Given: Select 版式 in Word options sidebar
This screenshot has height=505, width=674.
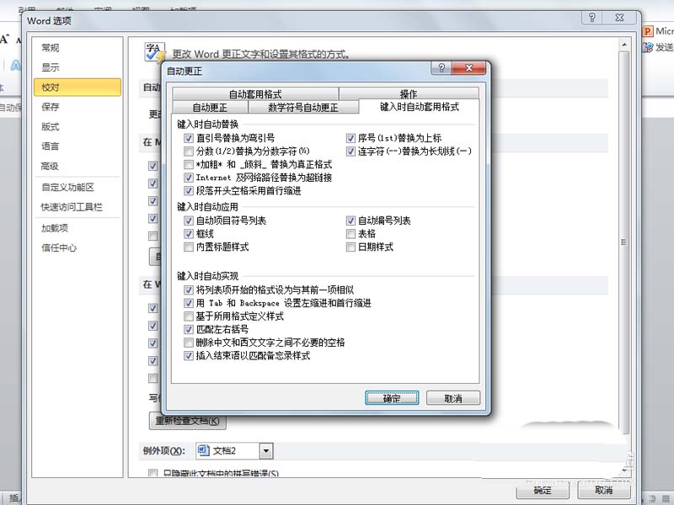Looking at the screenshot, I should pos(78,127).
